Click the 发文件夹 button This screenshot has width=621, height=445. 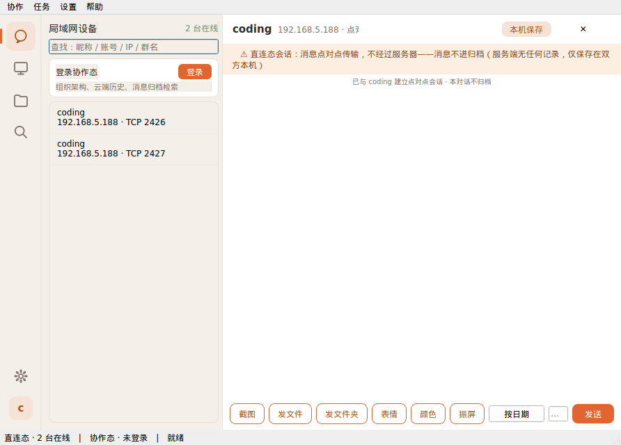point(342,414)
